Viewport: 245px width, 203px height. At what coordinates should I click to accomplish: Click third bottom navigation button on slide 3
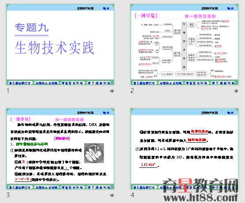(x=72, y=188)
